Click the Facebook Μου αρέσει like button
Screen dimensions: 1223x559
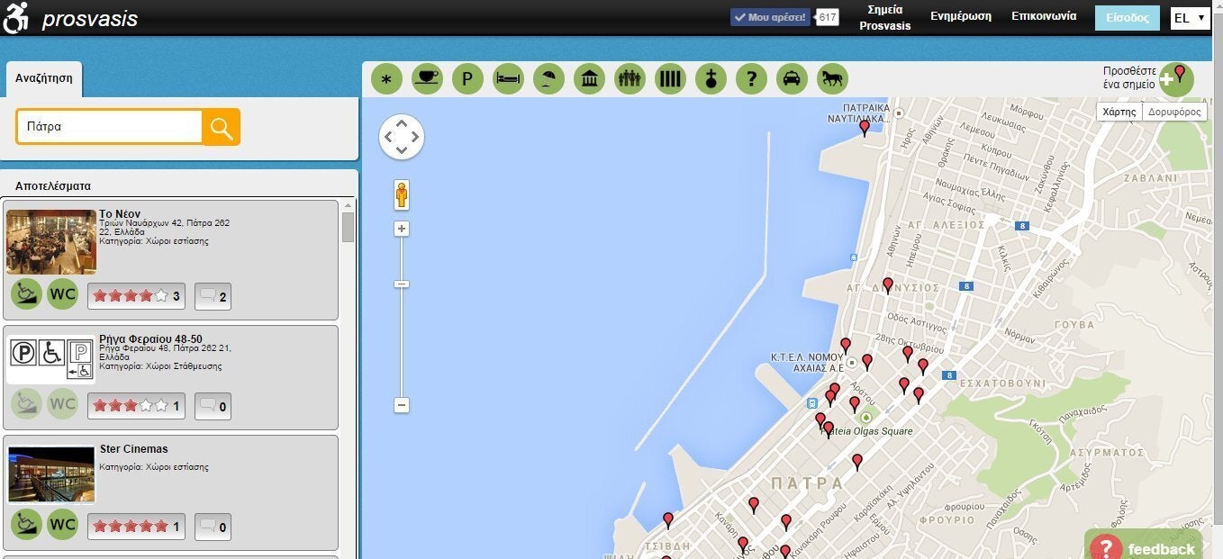(x=771, y=17)
